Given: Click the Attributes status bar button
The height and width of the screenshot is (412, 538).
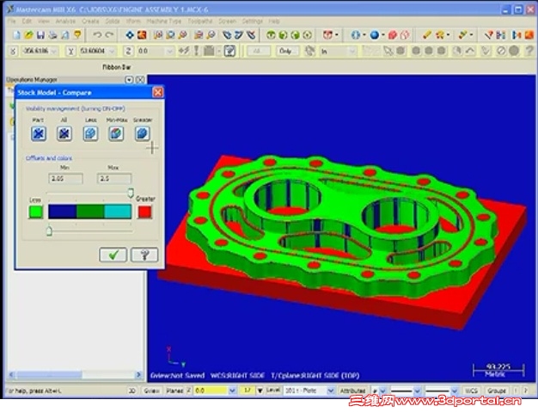Looking at the screenshot, I should tap(352, 390).
